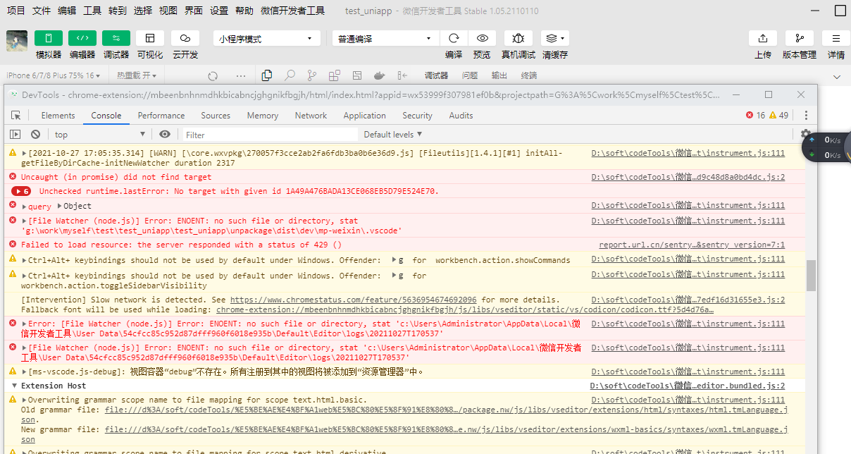Open the hot reload (热重载 开) dropdown
The image size is (851, 454).
[137, 75]
